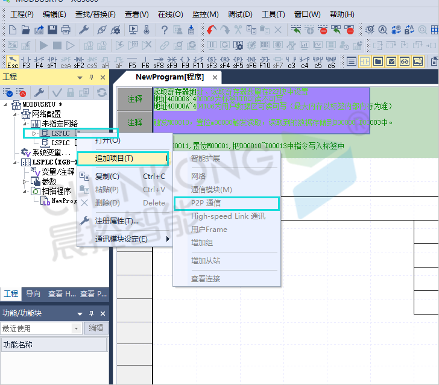The height and width of the screenshot is (385, 439).
Task: Click the Esc ladder tool button
Action: (x=12, y=61)
